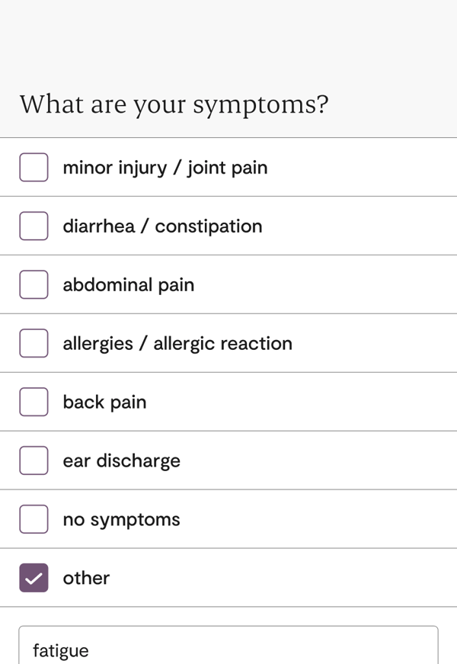Tick the ear discharge checkbox
The width and height of the screenshot is (457, 664).
[x=34, y=460]
